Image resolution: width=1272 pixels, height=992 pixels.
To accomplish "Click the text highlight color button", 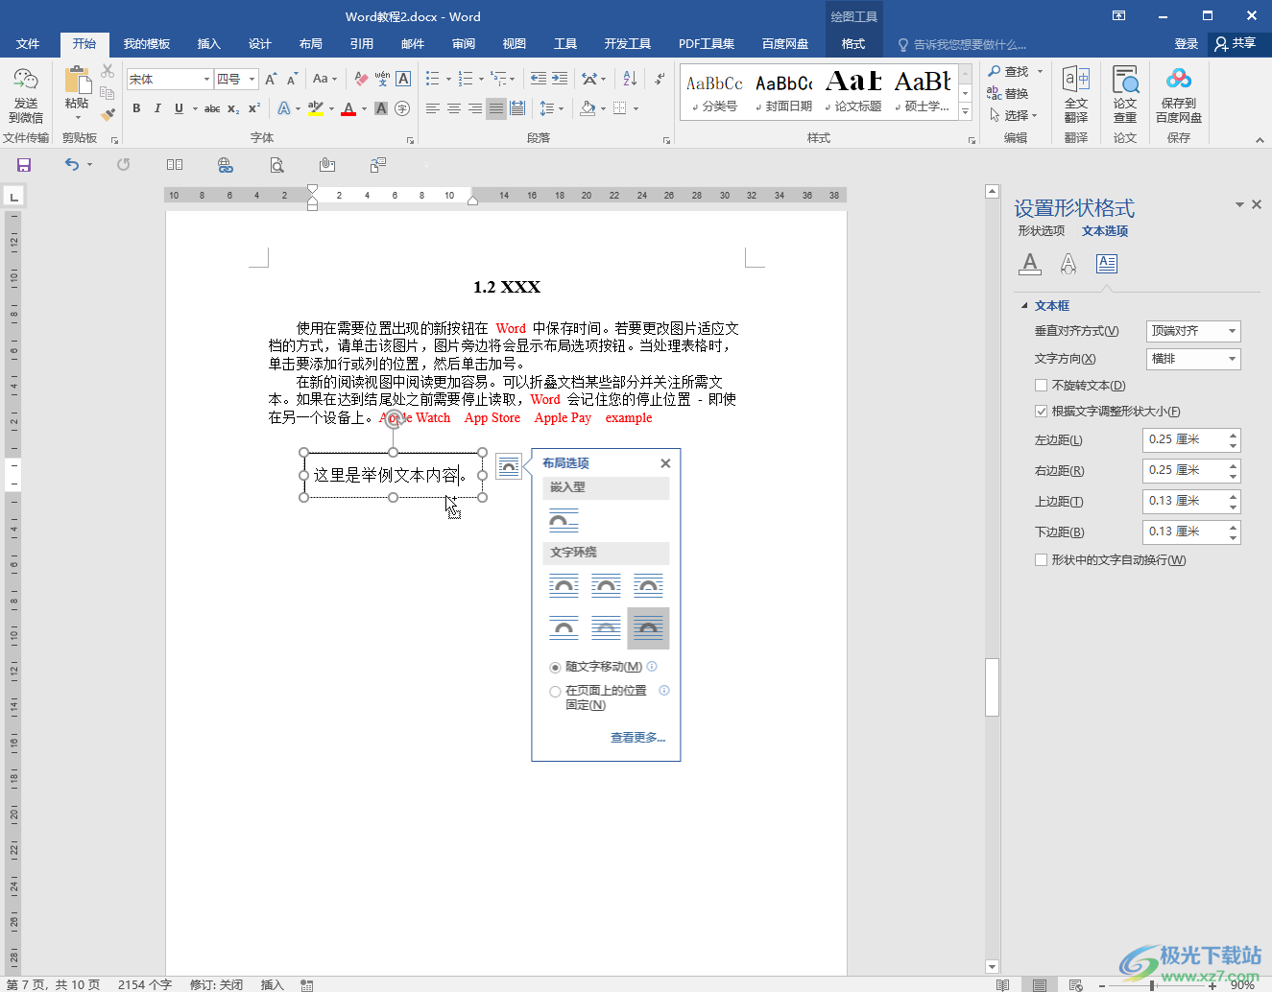I will click(316, 108).
